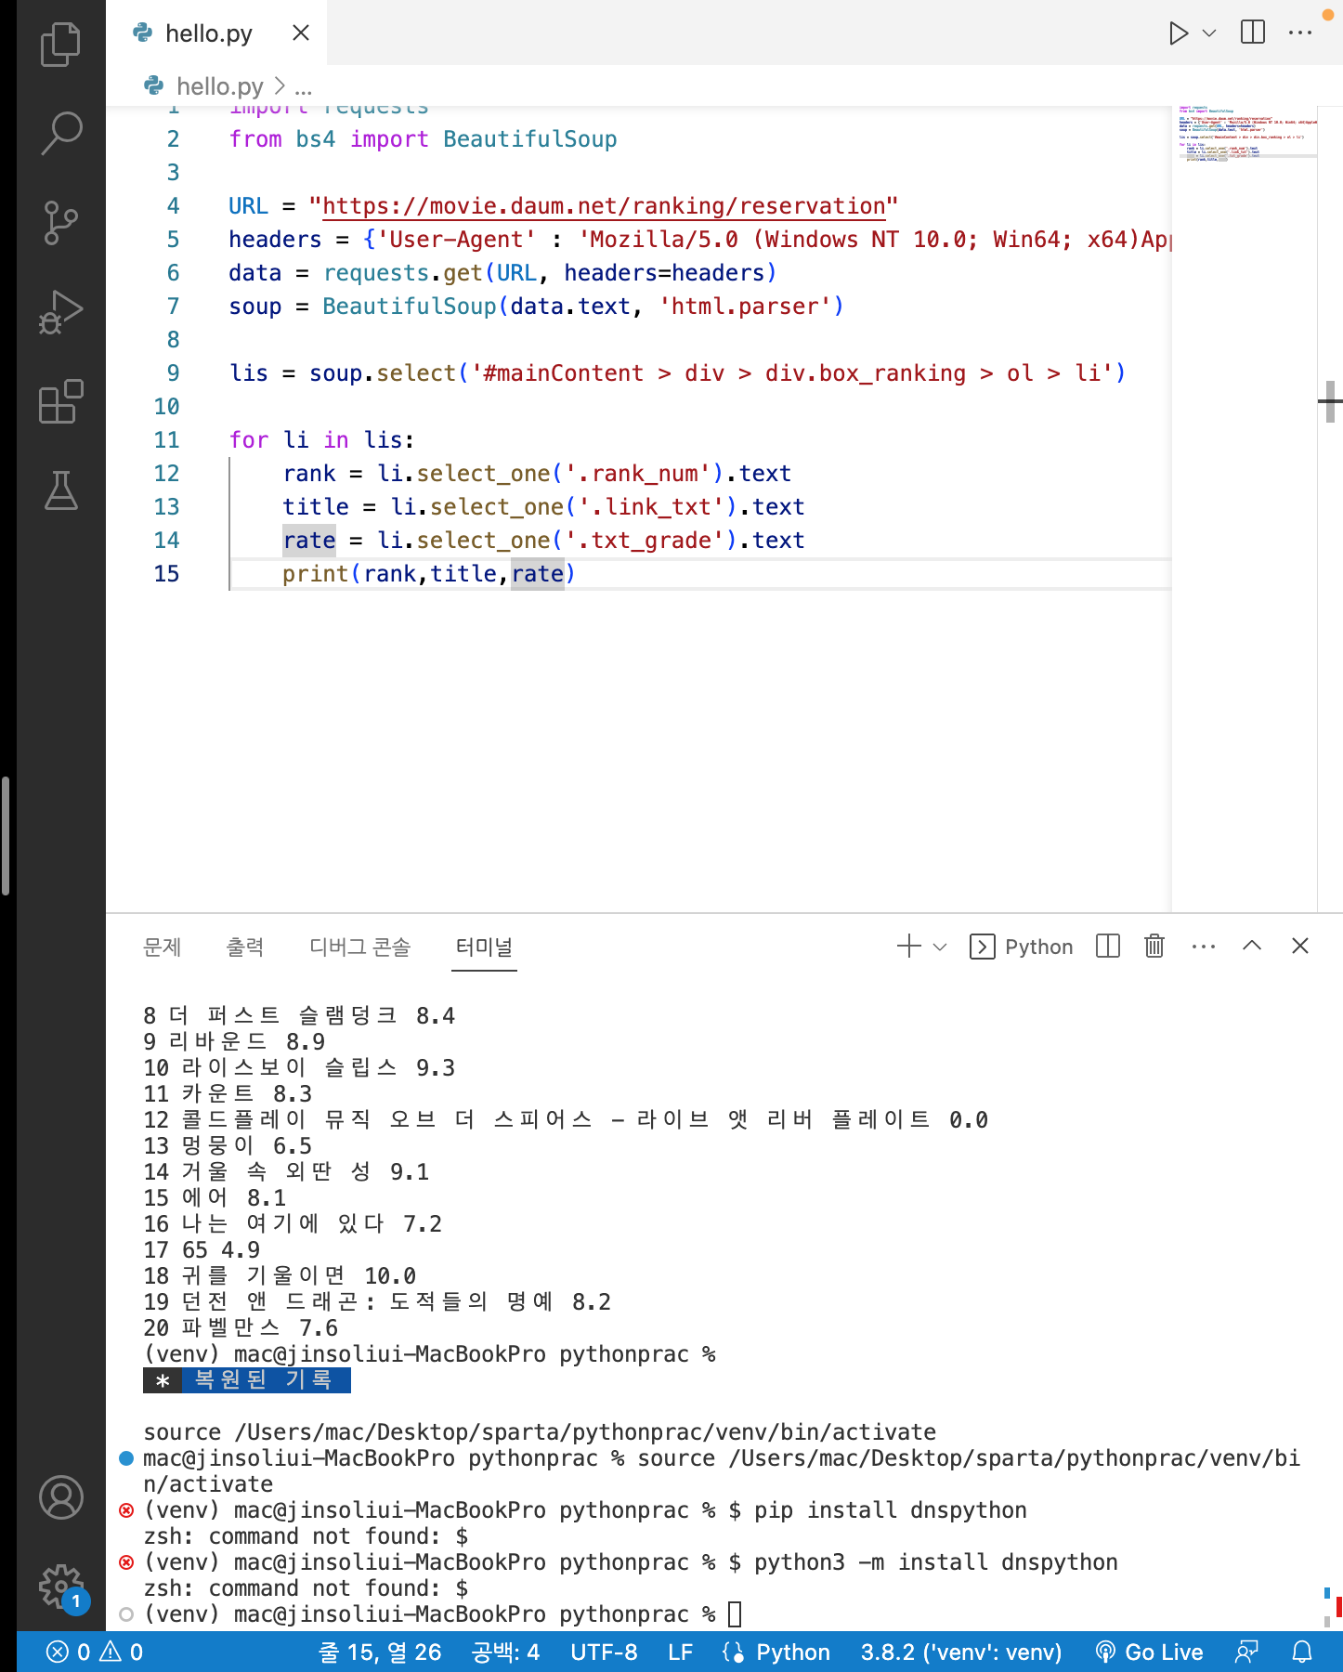The height and width of the screenshot is (1672, 1343).
Task: Click 'for' keyword on line 11
Action: (249, 440)
